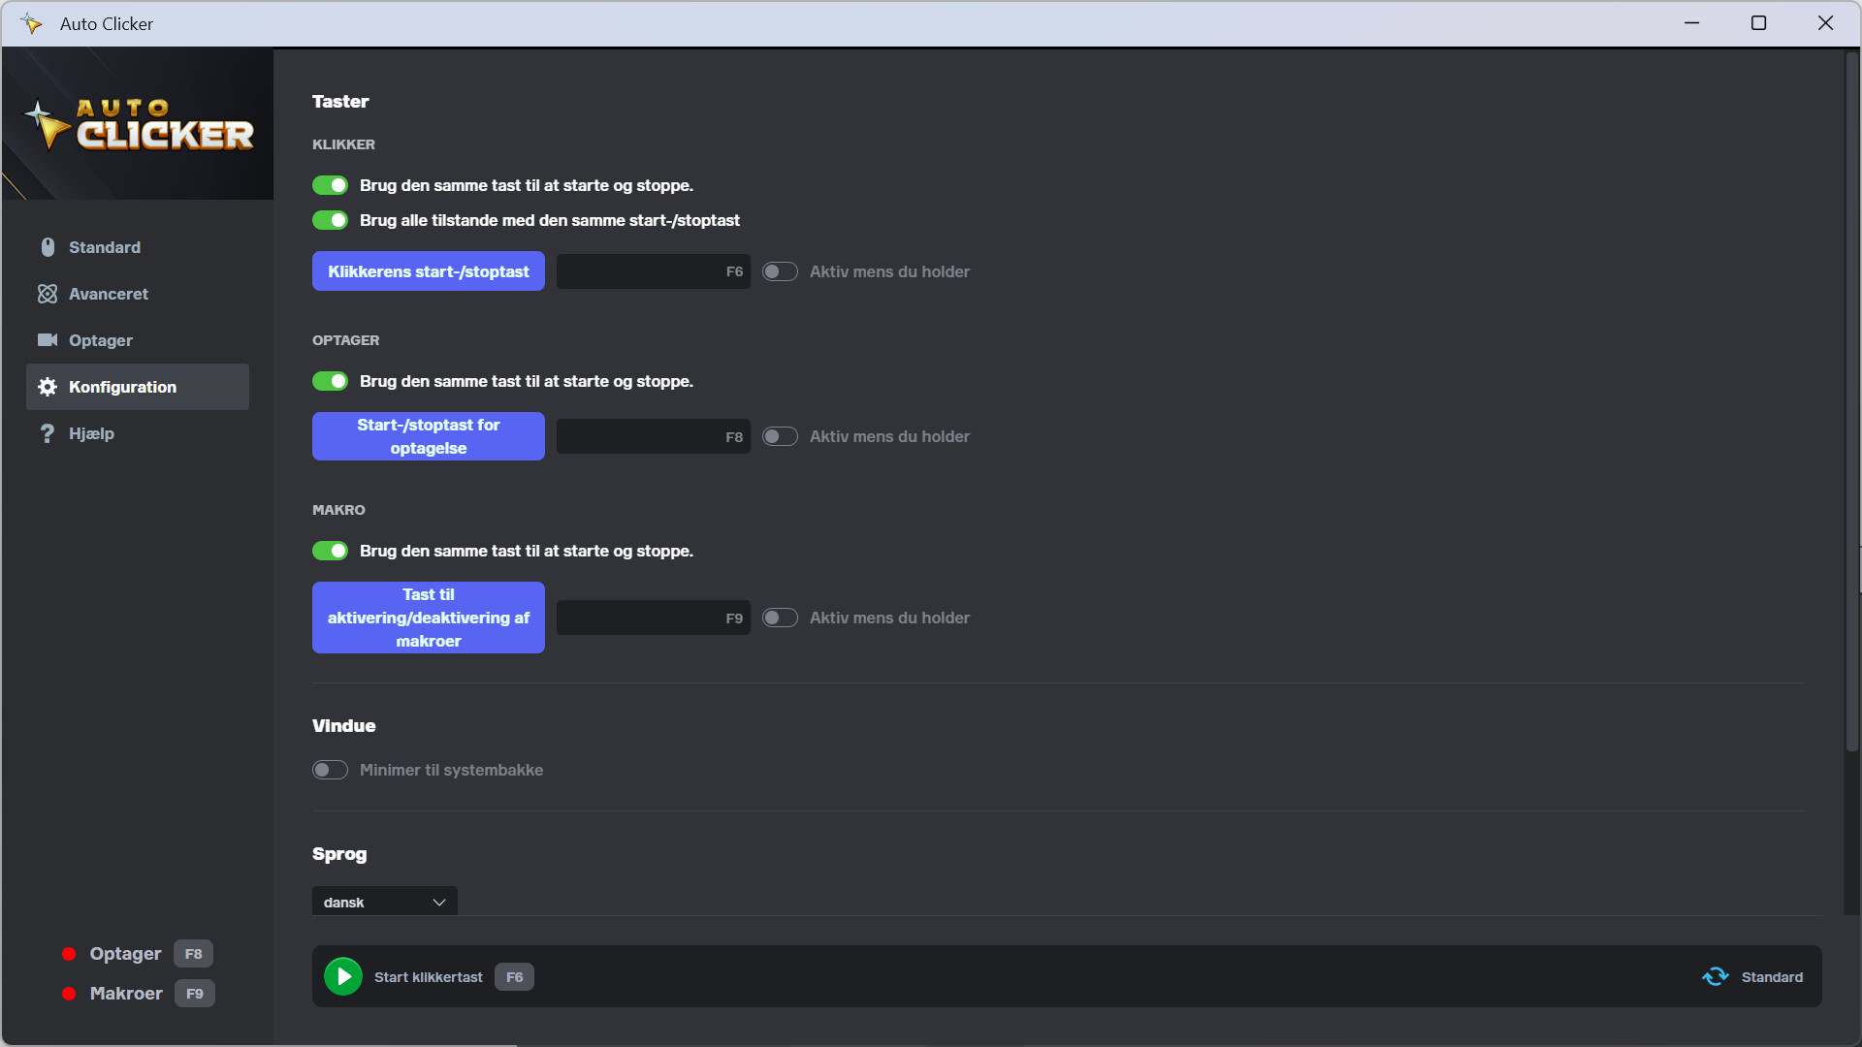Click the F9 macro hotkey input field

[x=653, y=618]
